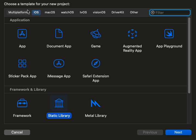
Task: Focus the Filter search field
Action: point(170,13)
